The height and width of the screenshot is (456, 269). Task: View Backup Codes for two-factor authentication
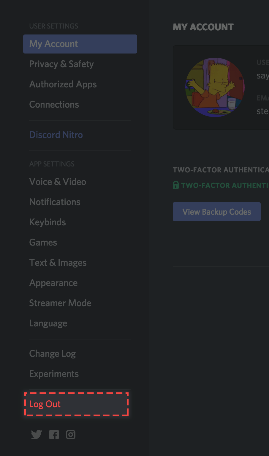pos(216,211)
